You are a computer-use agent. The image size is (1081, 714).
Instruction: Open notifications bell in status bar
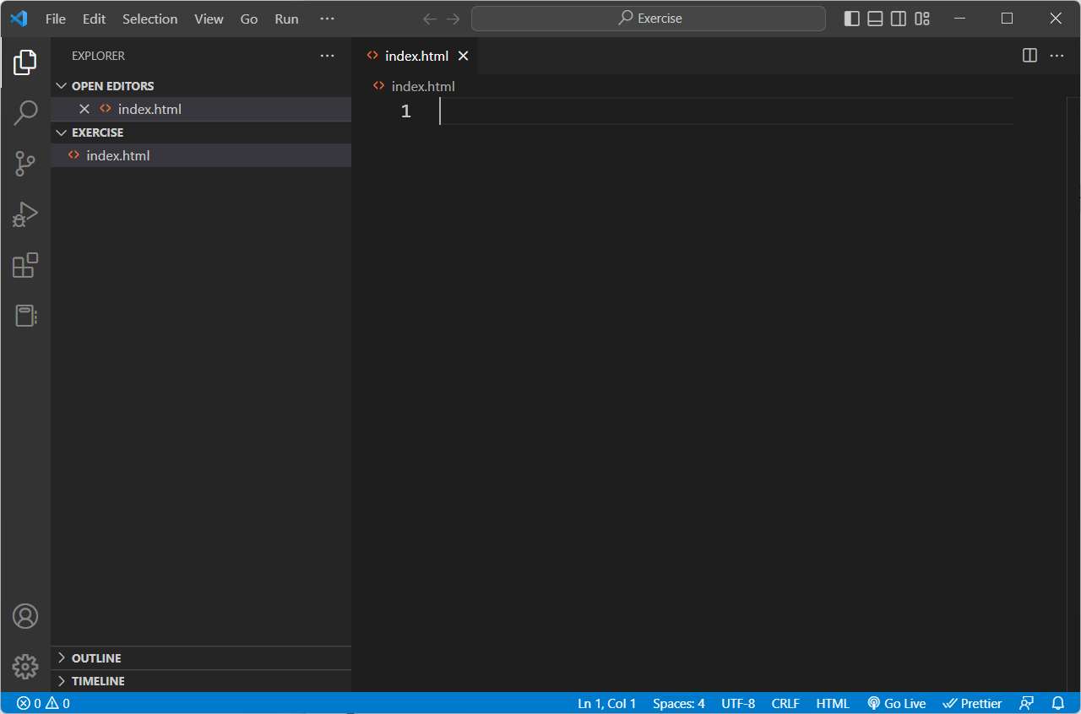tap(1057, 703)
